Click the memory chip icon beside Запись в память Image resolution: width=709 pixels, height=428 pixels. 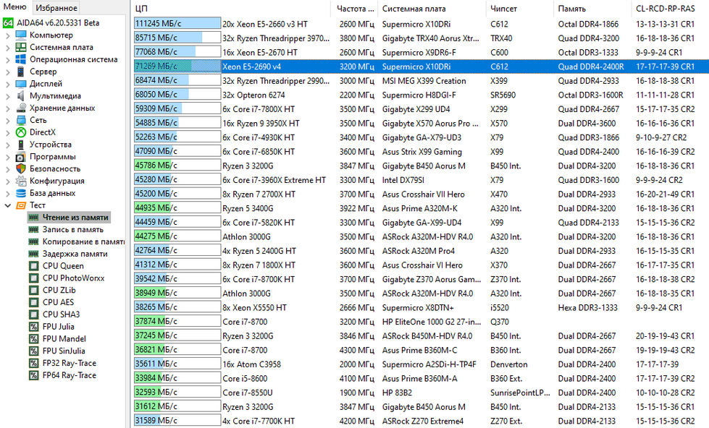[x=33, y=229]
